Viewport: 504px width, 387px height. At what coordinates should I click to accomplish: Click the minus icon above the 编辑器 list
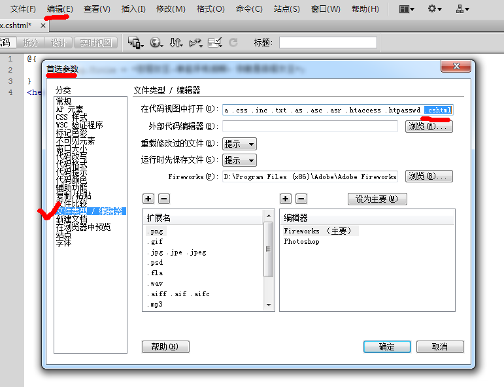(x=301, y=199)
